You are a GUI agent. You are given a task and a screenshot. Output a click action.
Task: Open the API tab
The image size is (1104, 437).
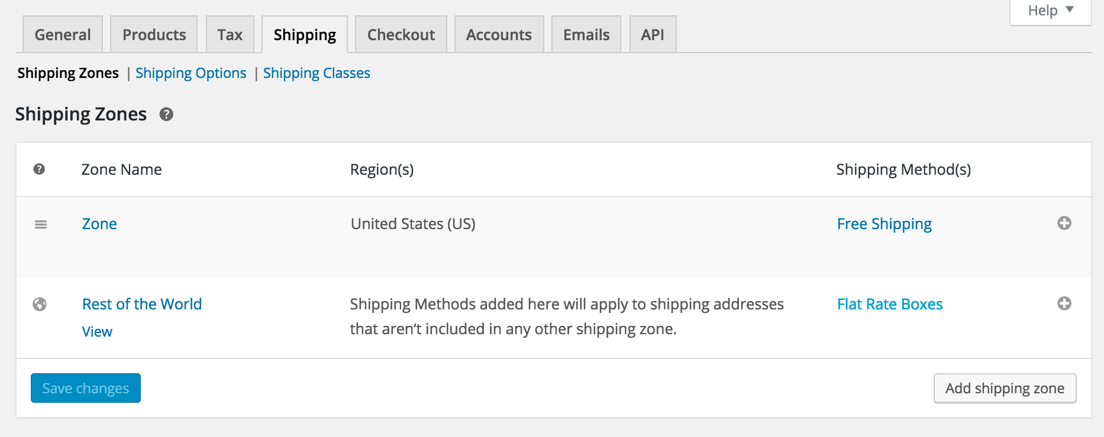point(653,35)
